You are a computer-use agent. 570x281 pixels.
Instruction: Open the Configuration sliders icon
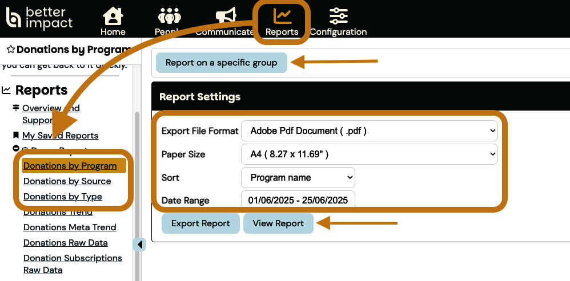click(x=339, y=15)
